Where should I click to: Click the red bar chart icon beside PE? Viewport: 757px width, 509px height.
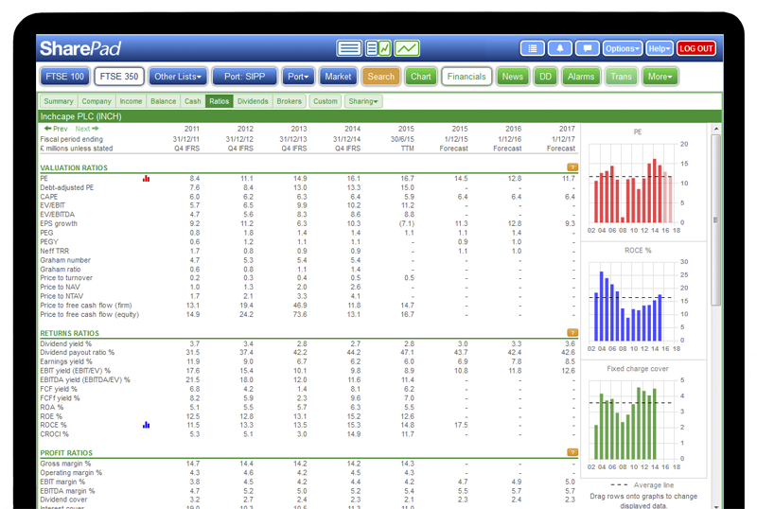click(x=147, y=178)
